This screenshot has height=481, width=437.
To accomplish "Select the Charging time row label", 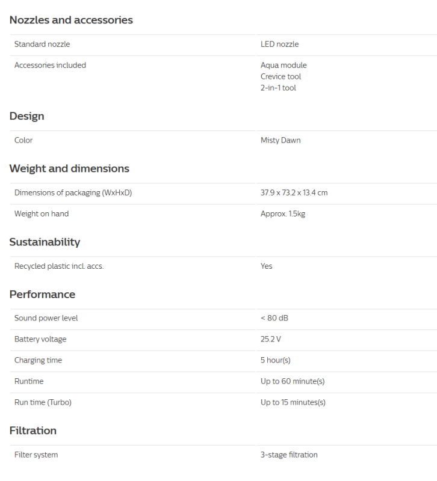I will coord(38,360).
